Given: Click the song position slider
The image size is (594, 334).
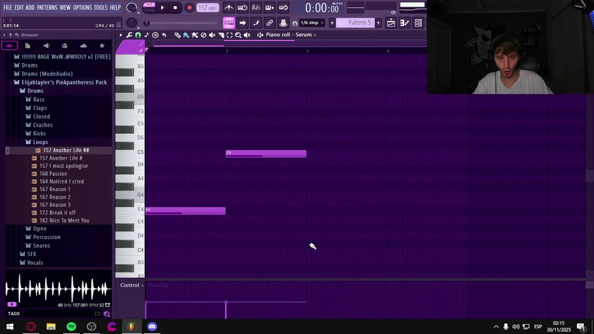Looking at the screenshot, I should (x=181, y=23).
